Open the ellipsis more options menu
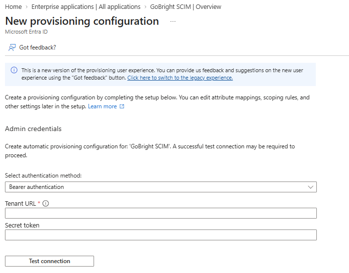The height and width of the screenshot is (273, 349). click(173, 22)
